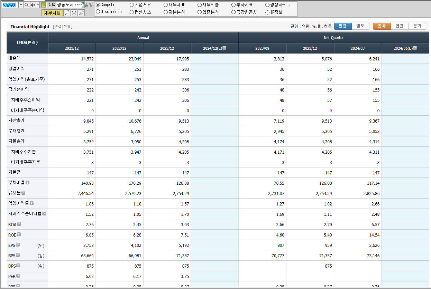Click help icon next to 부채비율
Screen dimensions: 431x289
coord(28,183)
